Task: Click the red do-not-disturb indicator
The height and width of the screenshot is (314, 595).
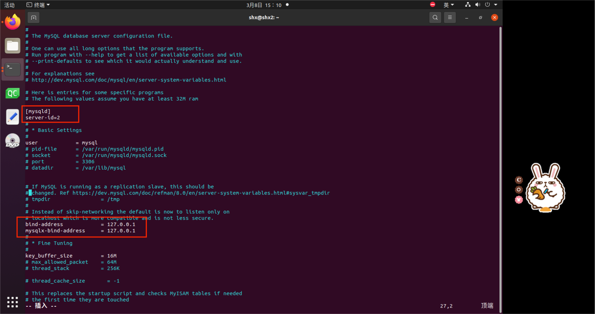Action: point(432,5)
